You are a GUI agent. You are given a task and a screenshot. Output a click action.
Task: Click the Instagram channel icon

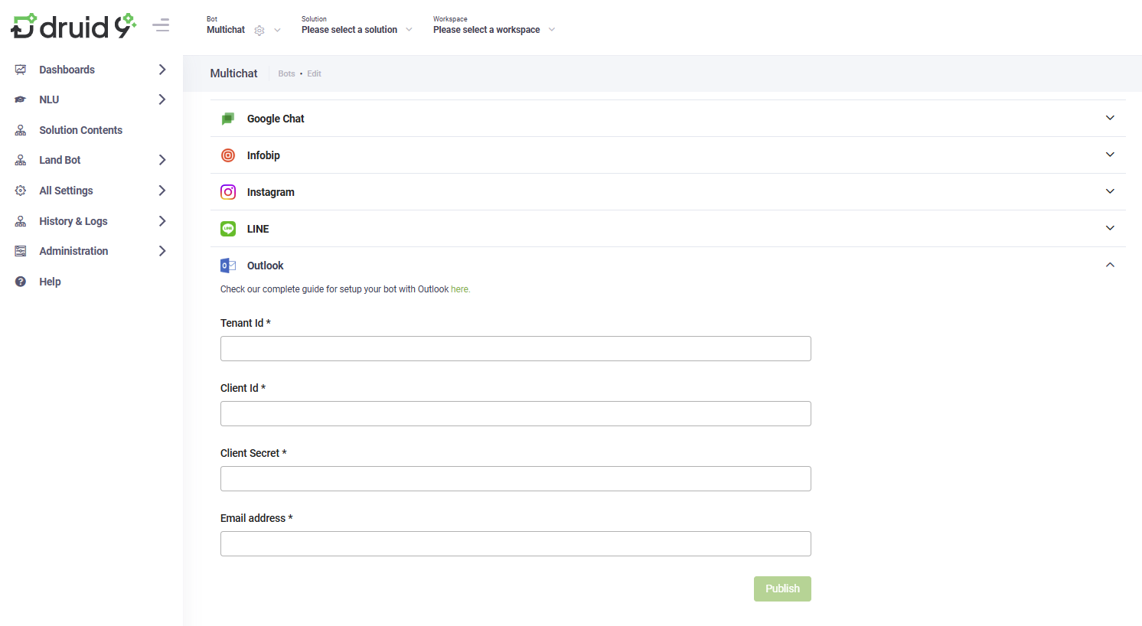(x=228, y=192)
